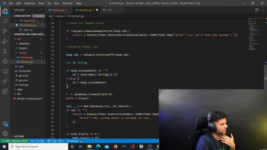Screen dimensions: 267x150
Task: Open the Accounts menu icon
Action: pos(5,124)
